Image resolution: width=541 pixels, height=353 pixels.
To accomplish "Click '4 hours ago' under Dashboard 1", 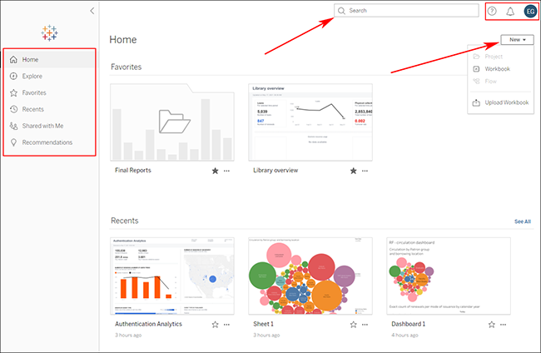I will [405, 335].
